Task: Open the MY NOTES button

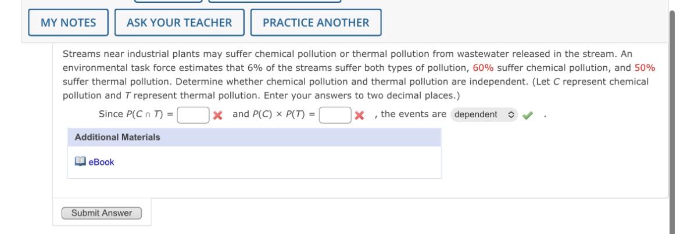Action: (x=69, y=23)
